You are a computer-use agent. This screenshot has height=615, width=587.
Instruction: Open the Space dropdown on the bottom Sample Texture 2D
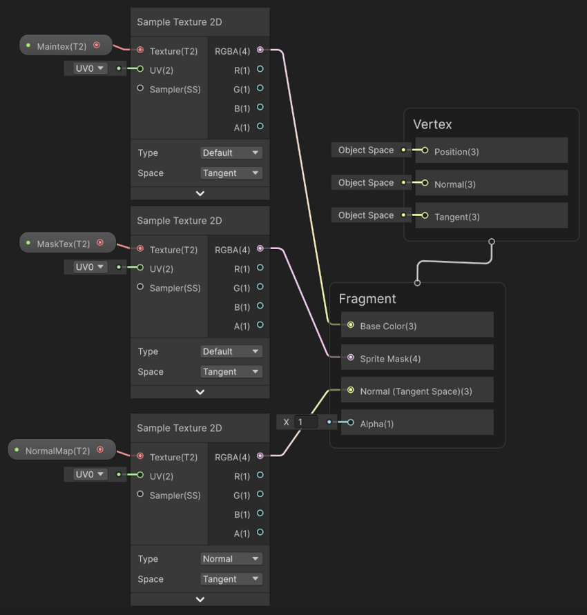(231, 578)
